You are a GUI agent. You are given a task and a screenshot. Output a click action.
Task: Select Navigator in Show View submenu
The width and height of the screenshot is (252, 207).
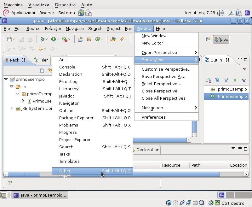[93, 103]
